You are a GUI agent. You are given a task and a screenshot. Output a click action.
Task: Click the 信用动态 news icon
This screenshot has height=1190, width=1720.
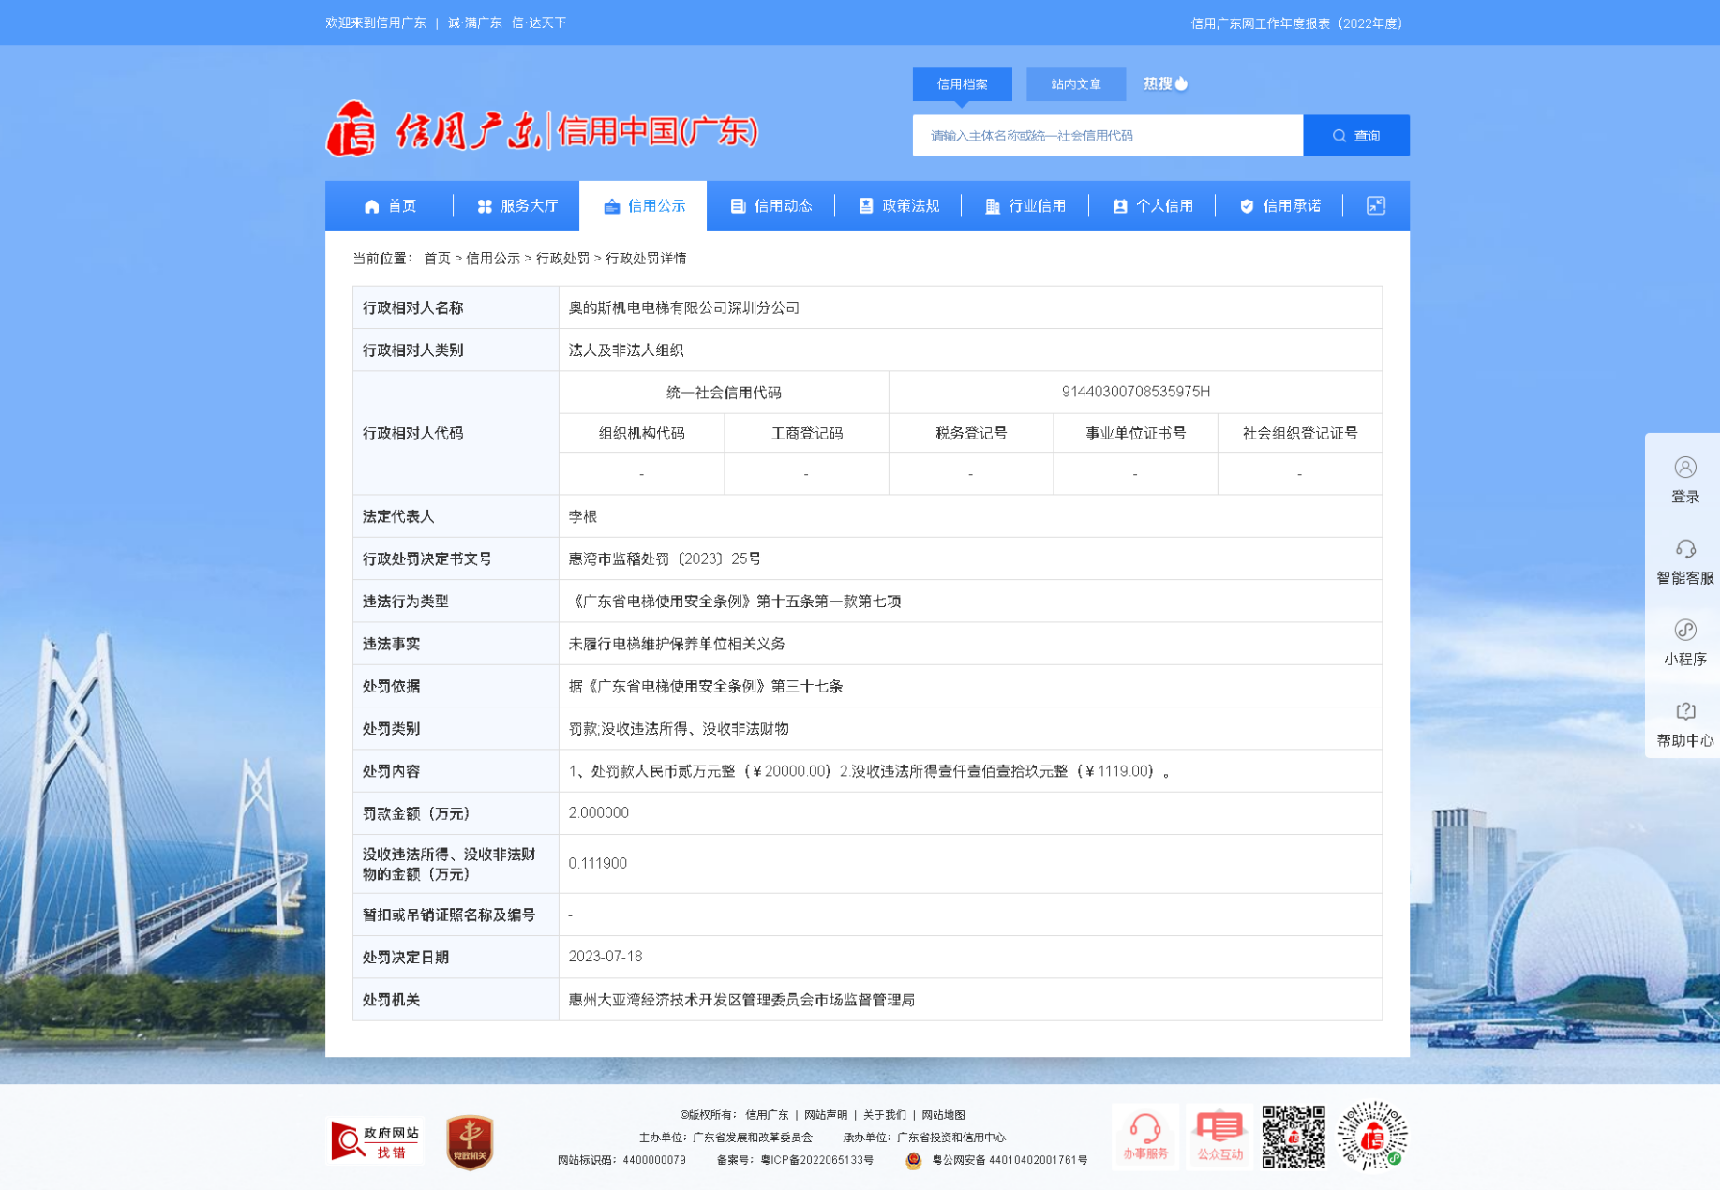tap(739, 206)
